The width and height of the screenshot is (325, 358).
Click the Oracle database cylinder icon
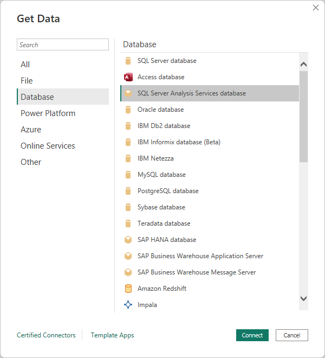tap(128, 110)
